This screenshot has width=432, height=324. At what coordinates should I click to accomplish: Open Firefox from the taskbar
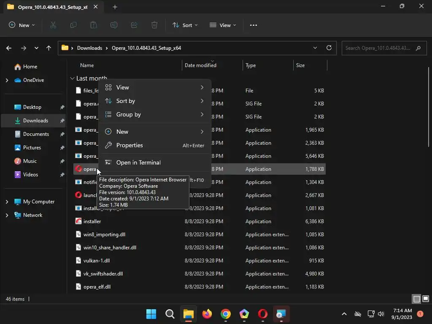pyautogui.click(x=207, y=314)
